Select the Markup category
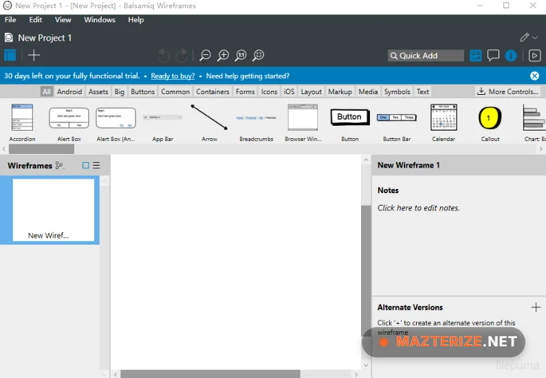This screenshot has width=546, height=378. 340,91
